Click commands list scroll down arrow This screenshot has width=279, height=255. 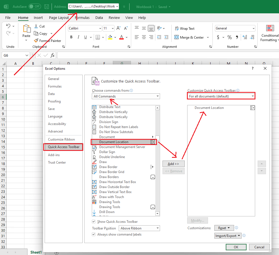pyautogui.click(x=157, y=213)
